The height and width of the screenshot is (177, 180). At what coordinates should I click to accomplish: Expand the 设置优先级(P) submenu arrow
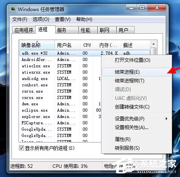coord(167,118)
